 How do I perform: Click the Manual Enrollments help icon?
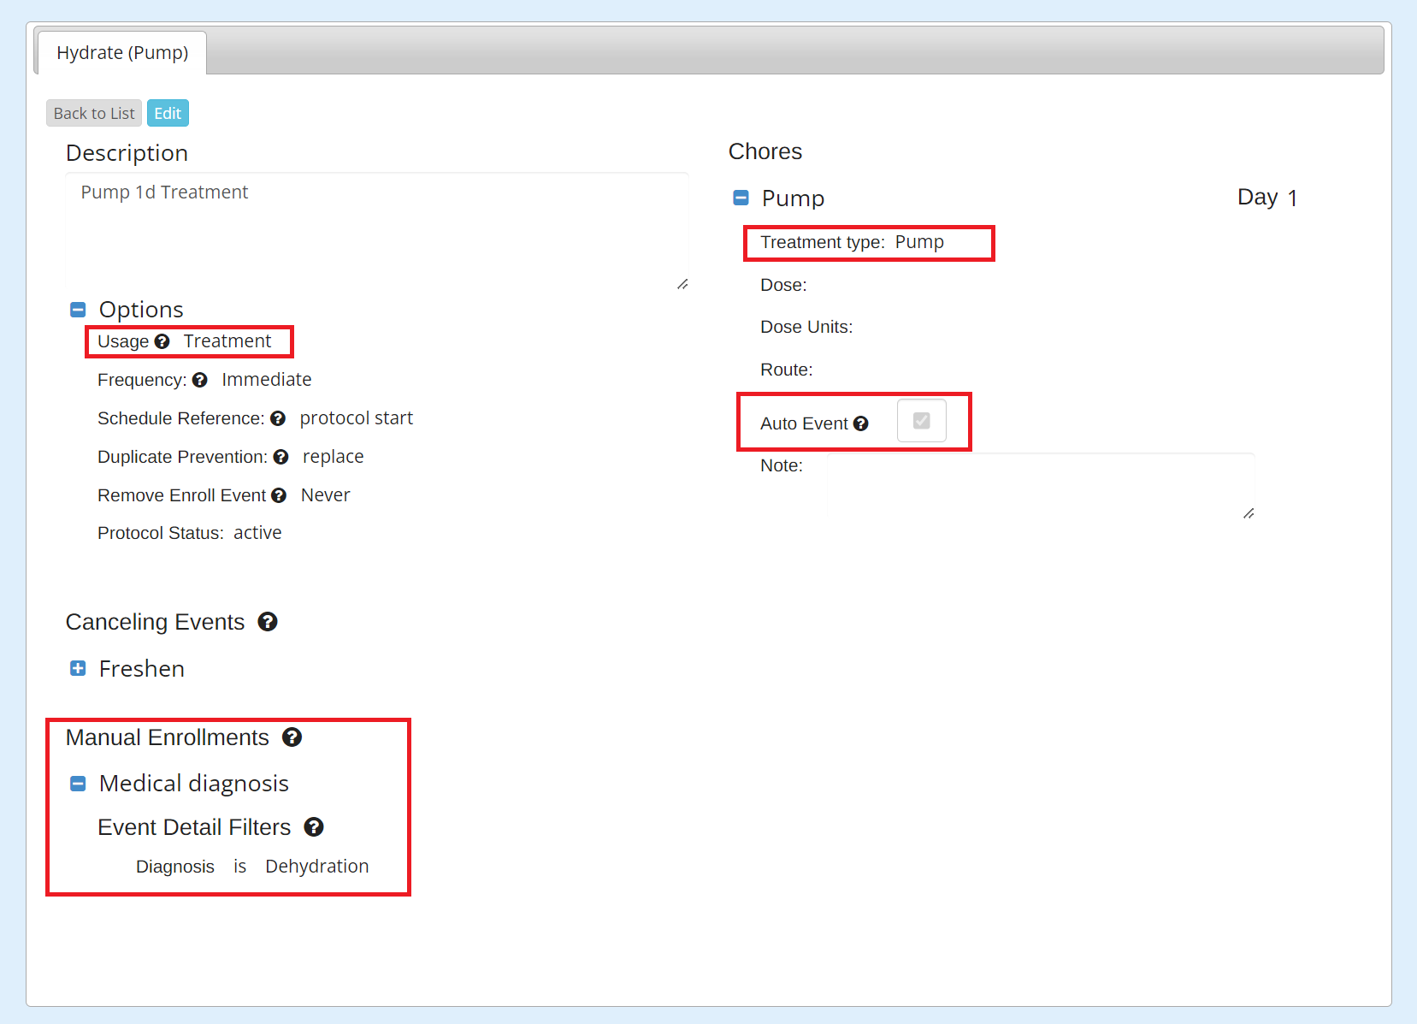(x=292, y=737)
